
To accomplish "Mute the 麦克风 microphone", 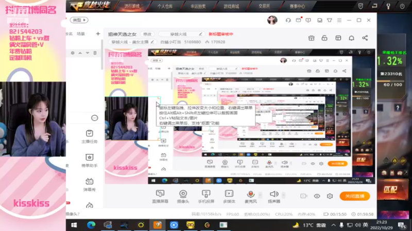I will [x=251, y=197].
